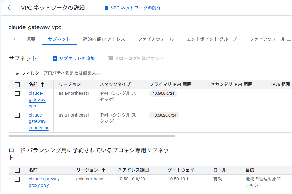Click the 10.50.10.1 gateway cell
The image size is (292, 194).
(178, 179)
